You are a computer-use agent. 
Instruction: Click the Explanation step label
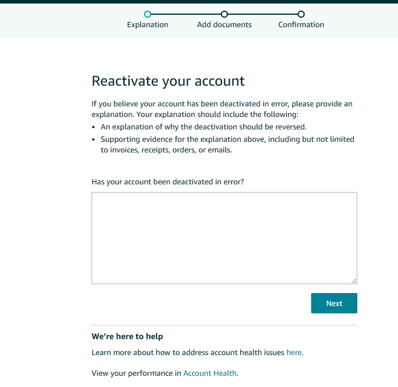coord(148,25)
